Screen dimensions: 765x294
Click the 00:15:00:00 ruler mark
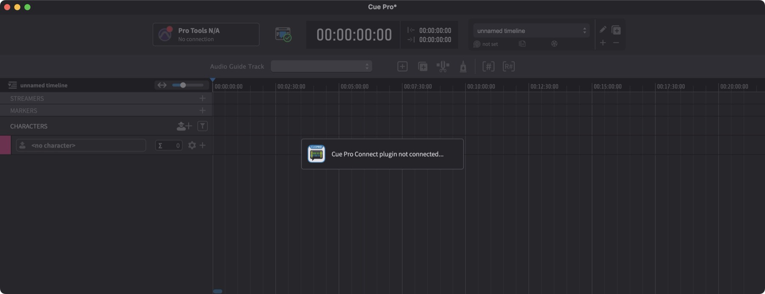pos(607,87)
